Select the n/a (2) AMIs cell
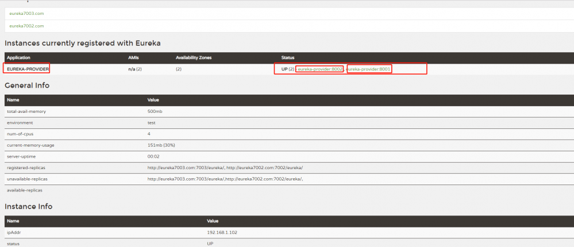574x247 pixels. point(134,69)
